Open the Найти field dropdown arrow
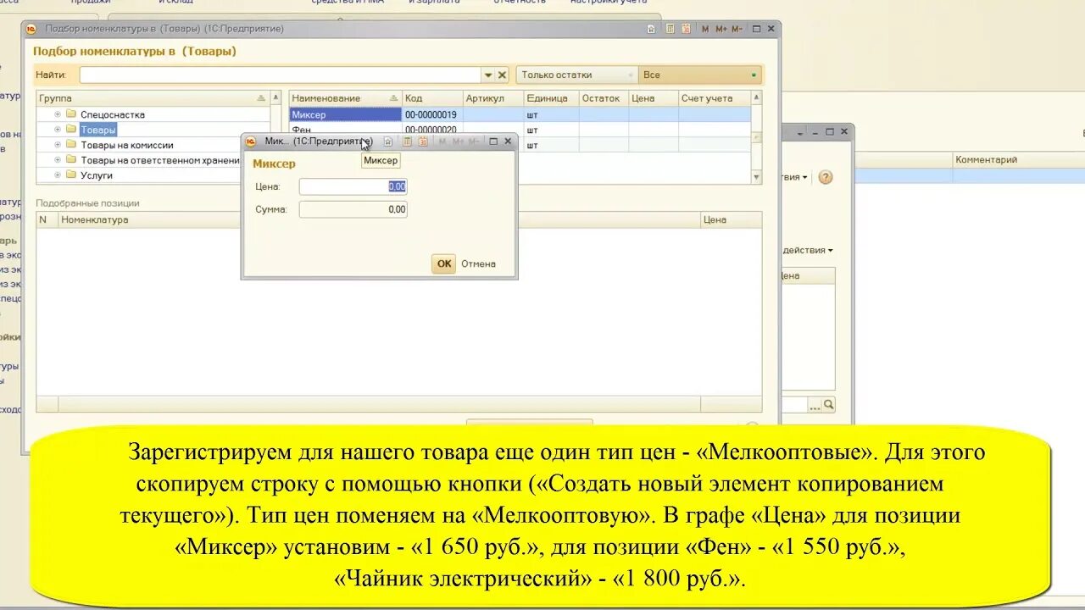The image size is (1085, 610). point(487,75)
